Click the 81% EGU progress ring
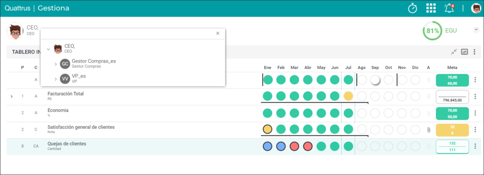Screen dimensions: 484x175 pos(432,31)
